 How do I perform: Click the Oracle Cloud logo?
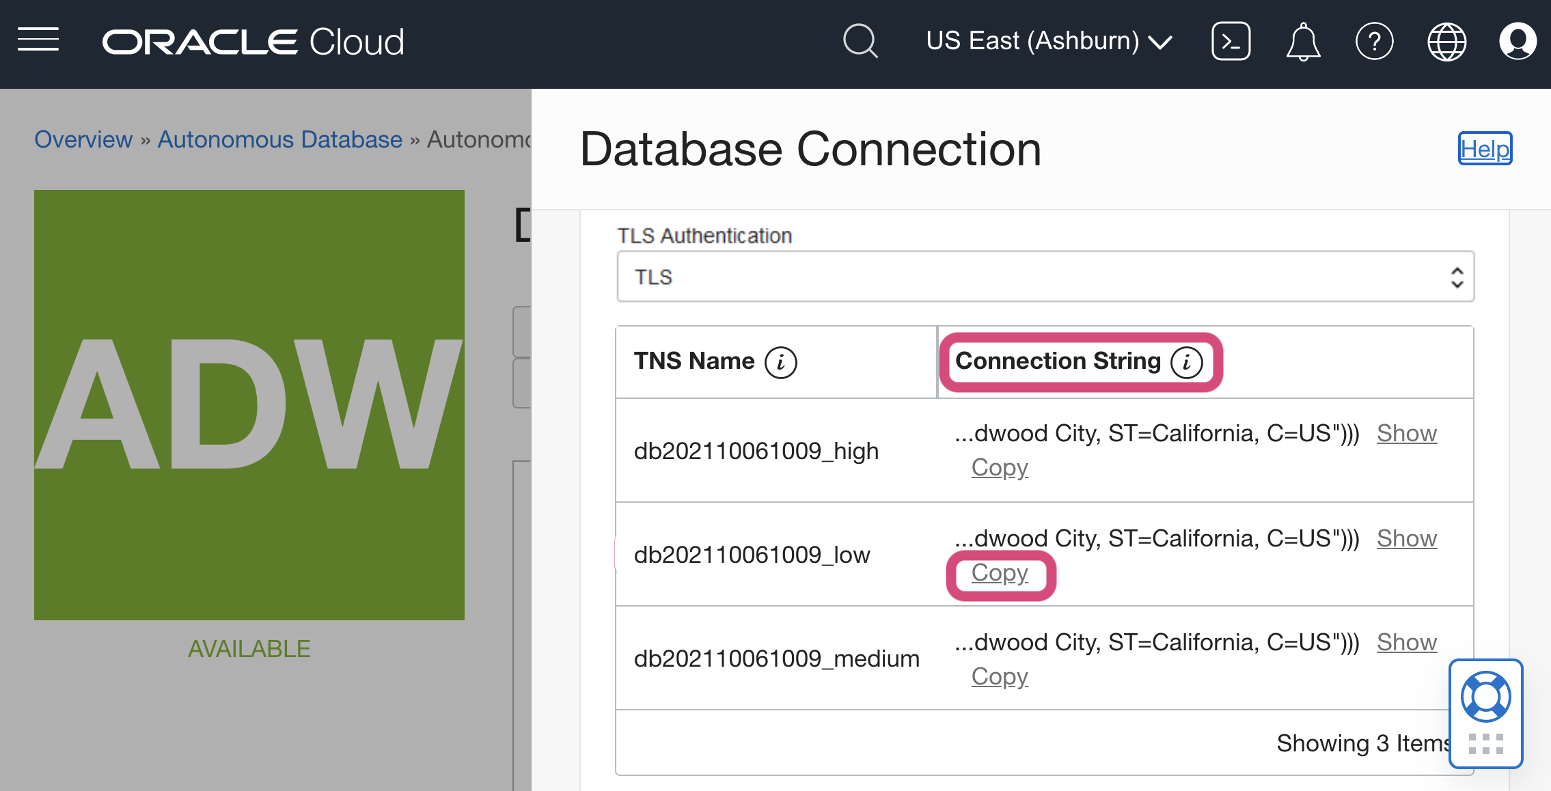tap(253, 42)
